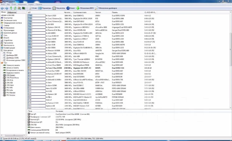Refresh the page with green circular arrows
This screenshot has width=232, height=141.
tap(15, 8)
